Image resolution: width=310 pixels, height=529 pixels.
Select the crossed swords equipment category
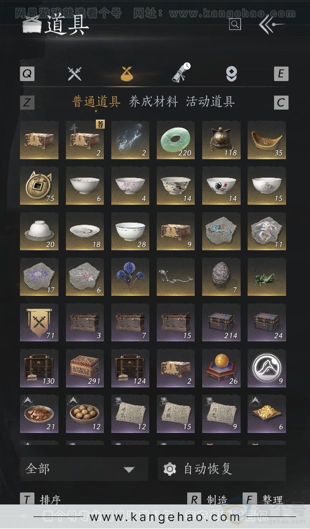[75, 74]
